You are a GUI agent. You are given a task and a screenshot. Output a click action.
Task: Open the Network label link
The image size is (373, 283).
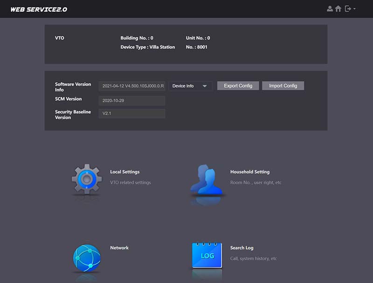(x=119, y=248)
